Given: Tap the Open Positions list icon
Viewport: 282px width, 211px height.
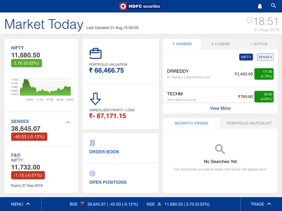Looking at the screenshot, I should [x=92, y=173].
